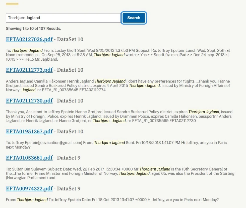Open the EFTA01951367.pdf result link
246x208 pixels.
tap(29, 132)
